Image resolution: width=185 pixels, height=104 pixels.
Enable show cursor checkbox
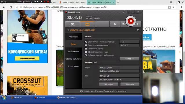(86, 49)
